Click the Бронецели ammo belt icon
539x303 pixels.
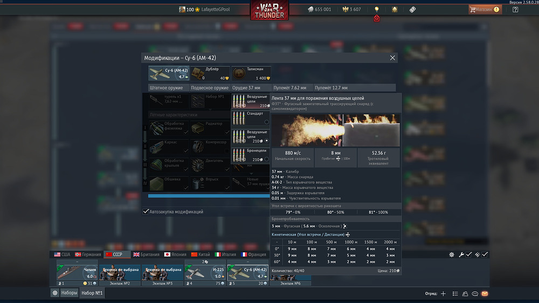tap(239, 155)
